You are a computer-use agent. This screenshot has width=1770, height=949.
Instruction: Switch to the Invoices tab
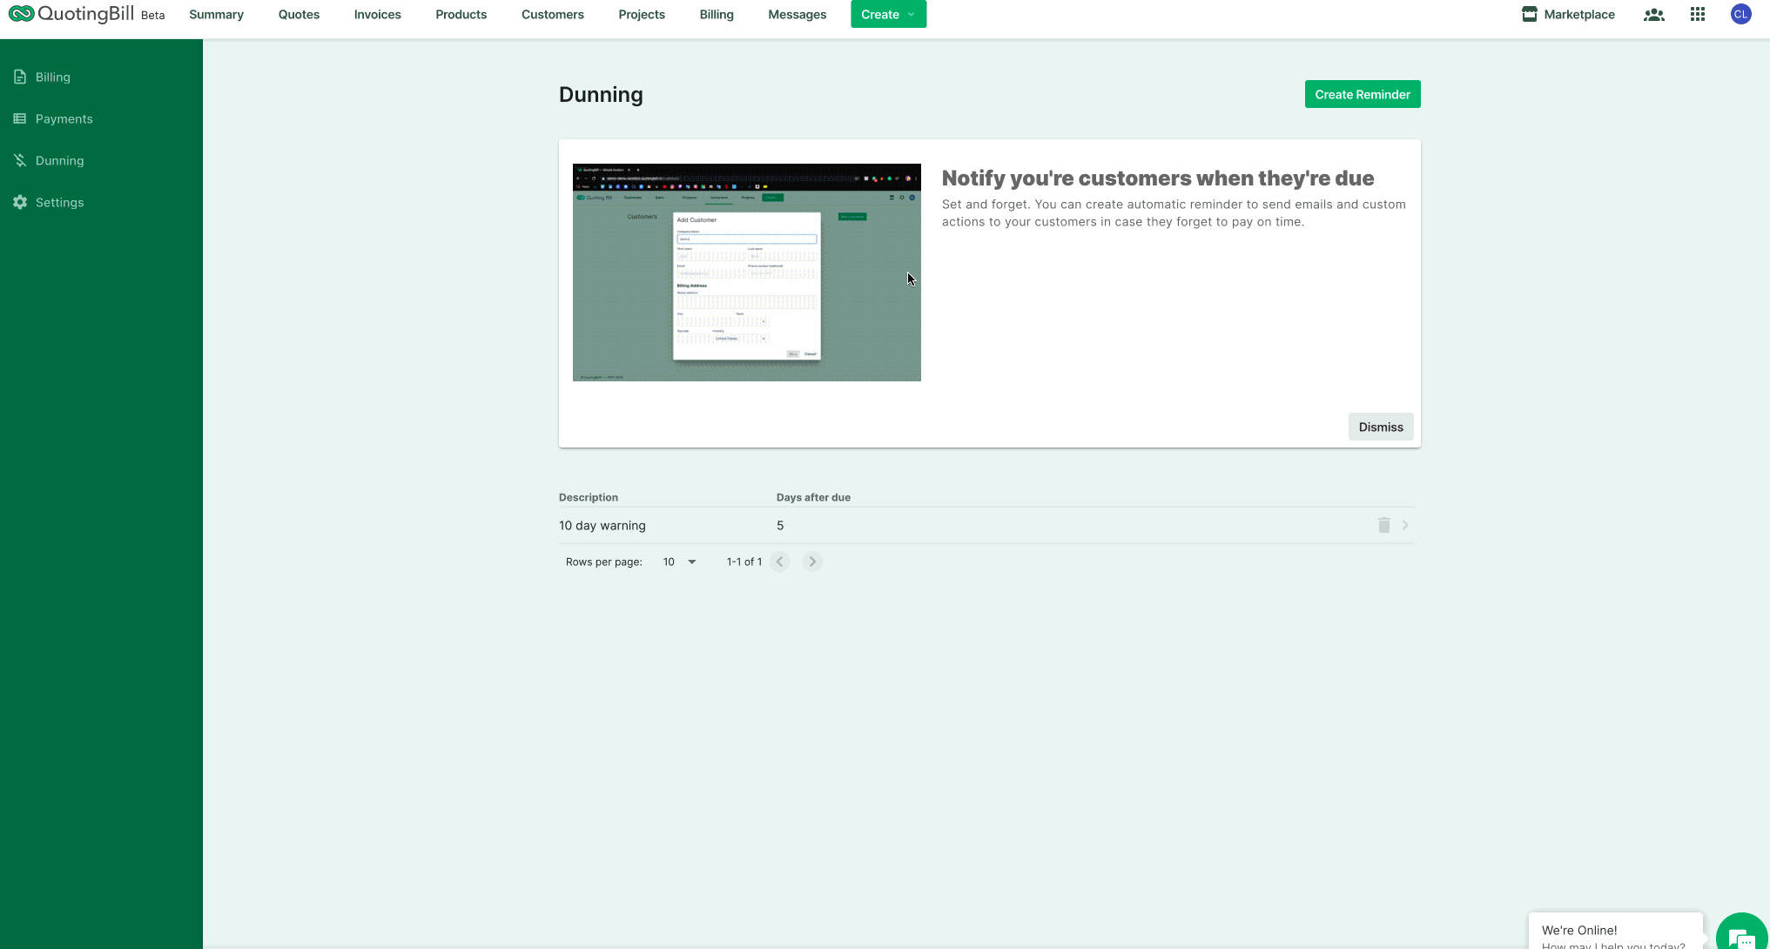[377, 15]
